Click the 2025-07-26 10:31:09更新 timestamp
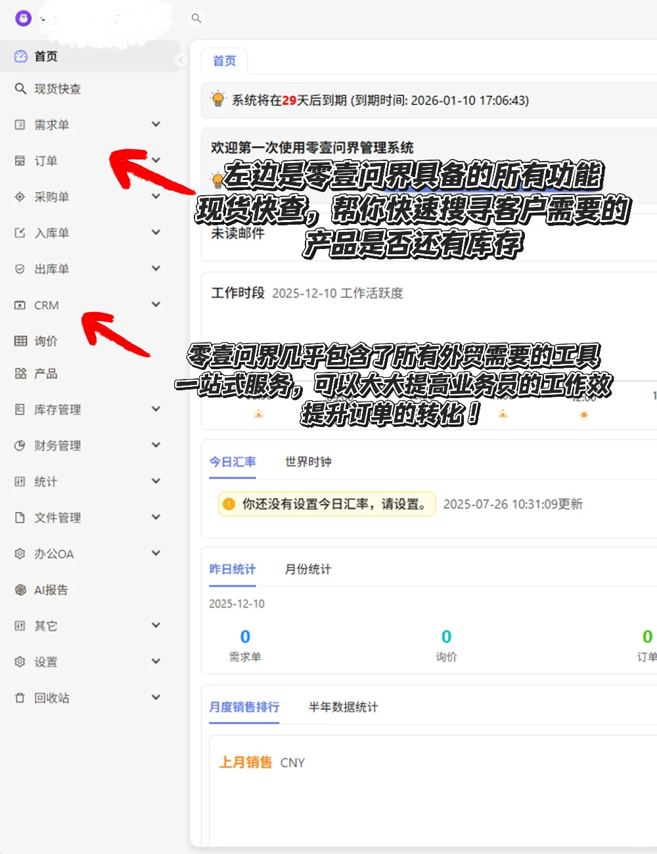The image size is (657, 854). [x=513, y=505]
